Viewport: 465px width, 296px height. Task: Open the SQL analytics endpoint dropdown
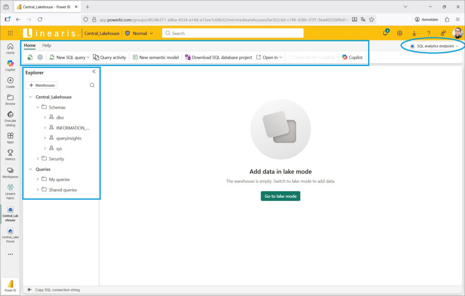[435, 46]
